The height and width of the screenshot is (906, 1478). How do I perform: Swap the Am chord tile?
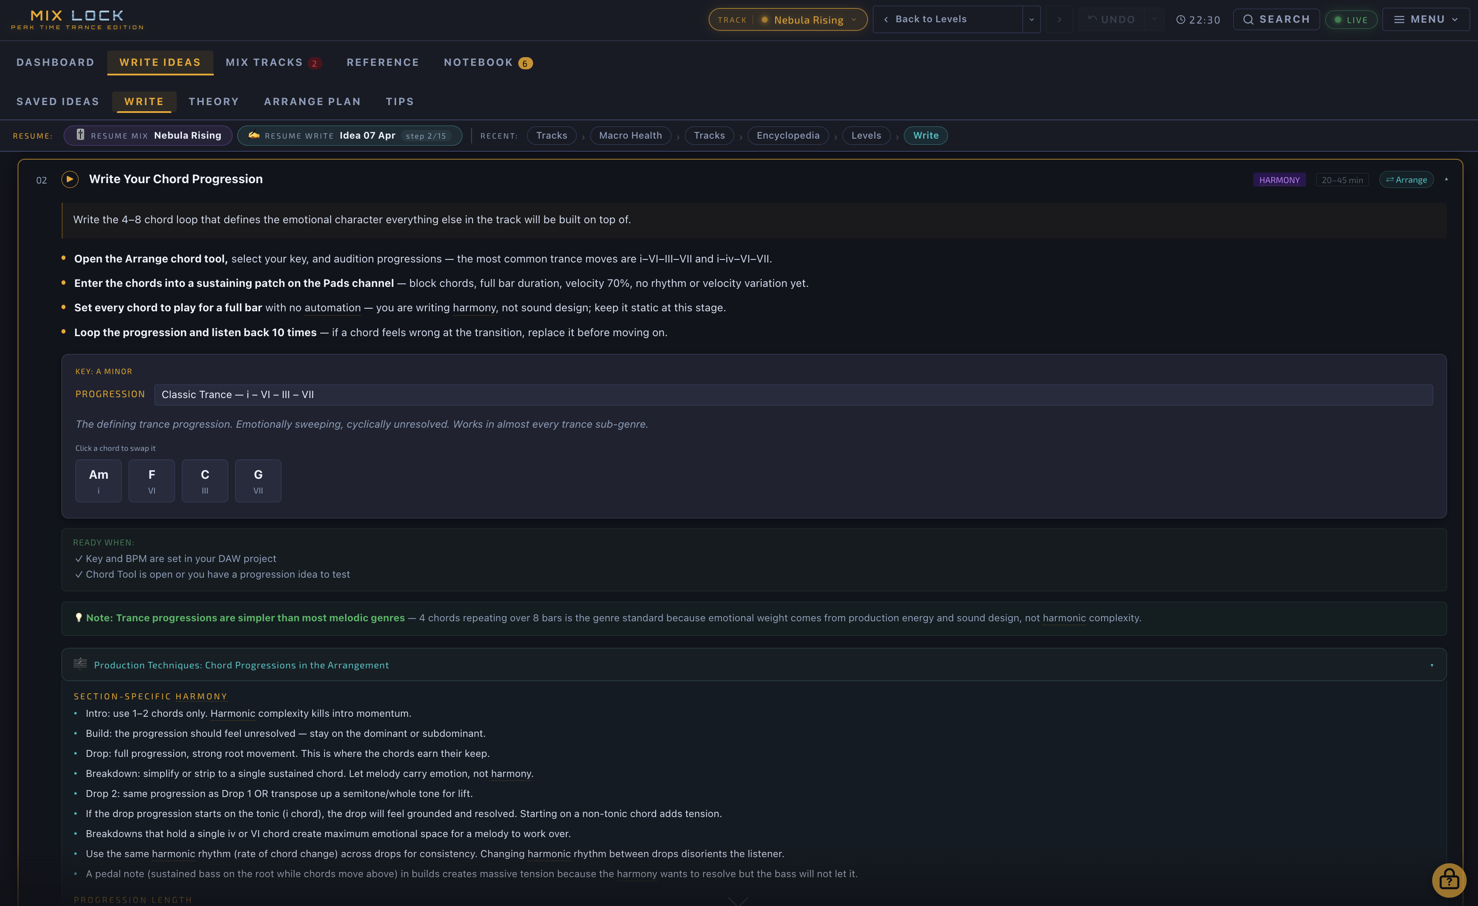pyautogui.click(x=99, y=481)
